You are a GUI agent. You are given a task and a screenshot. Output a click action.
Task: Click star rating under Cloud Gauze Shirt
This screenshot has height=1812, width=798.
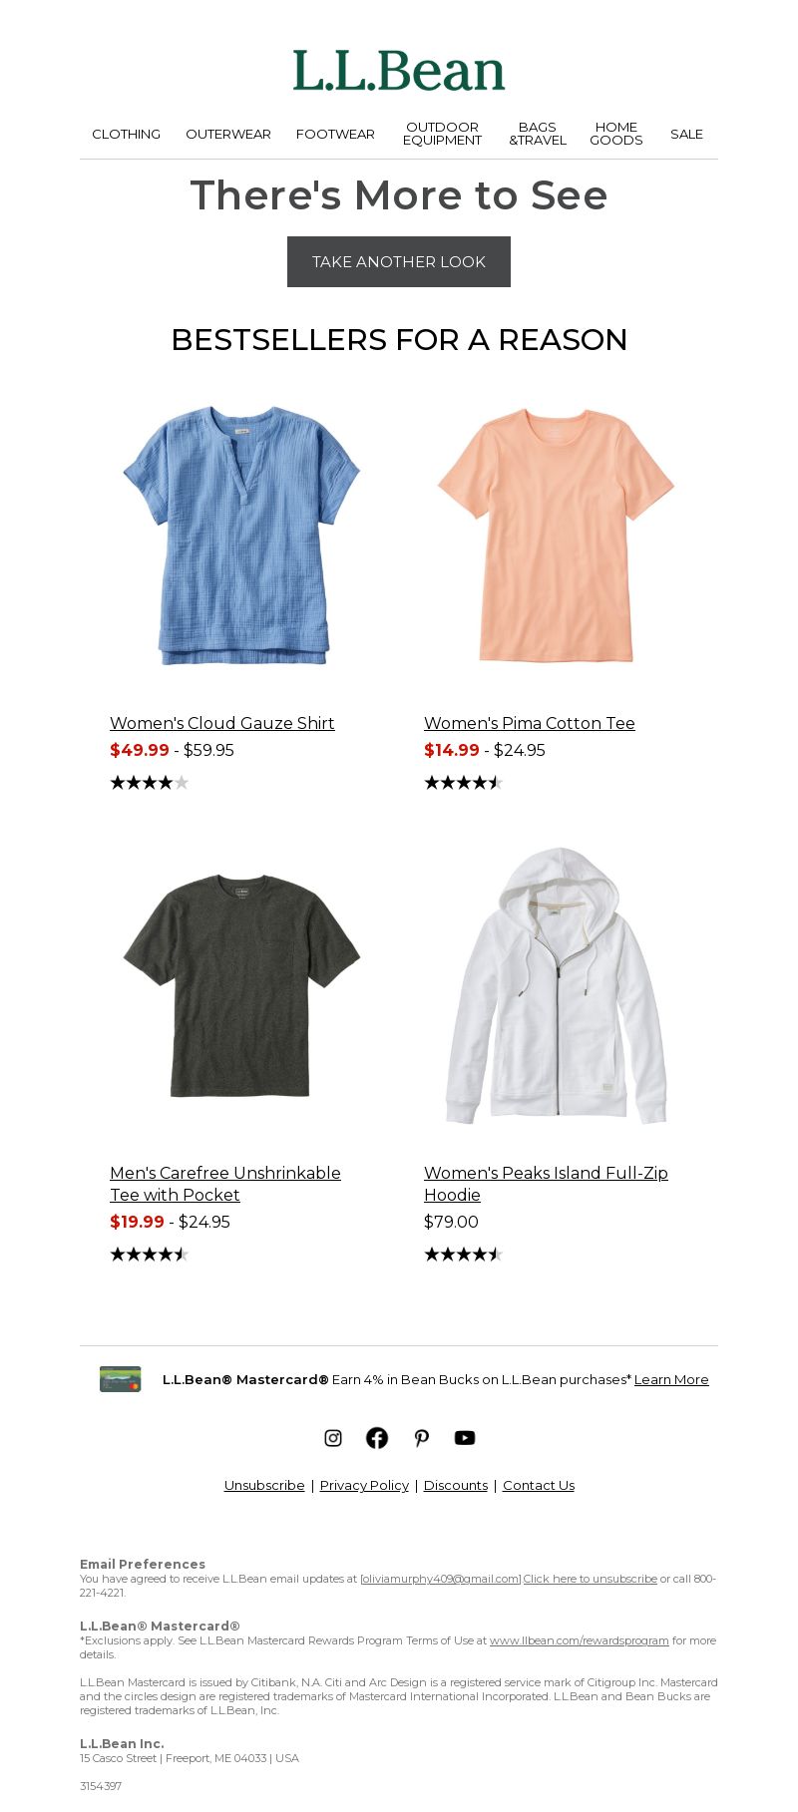coord(150,783)
